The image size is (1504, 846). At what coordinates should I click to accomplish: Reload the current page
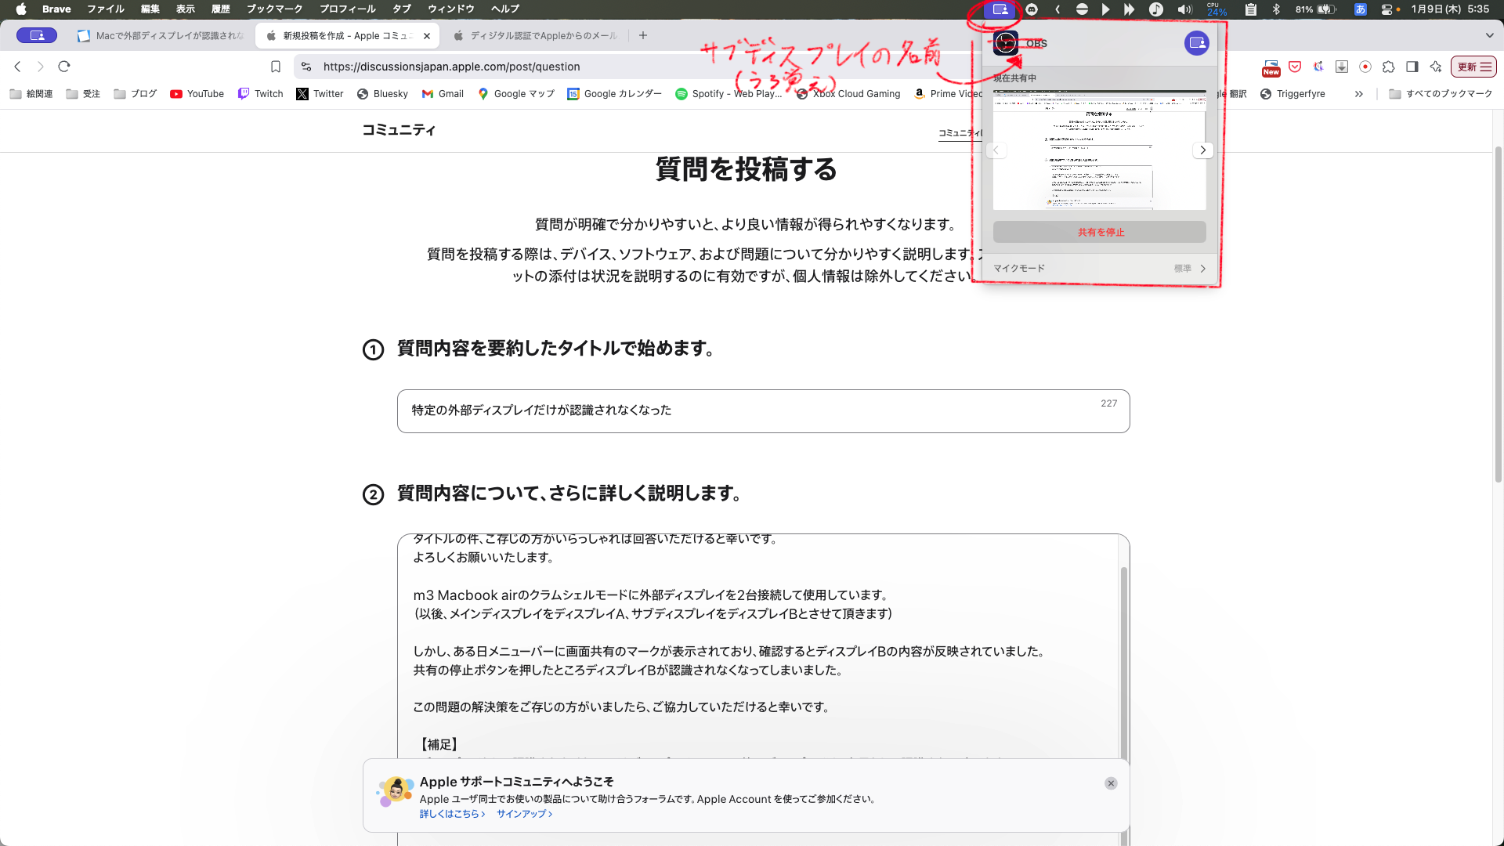[64, 67]
